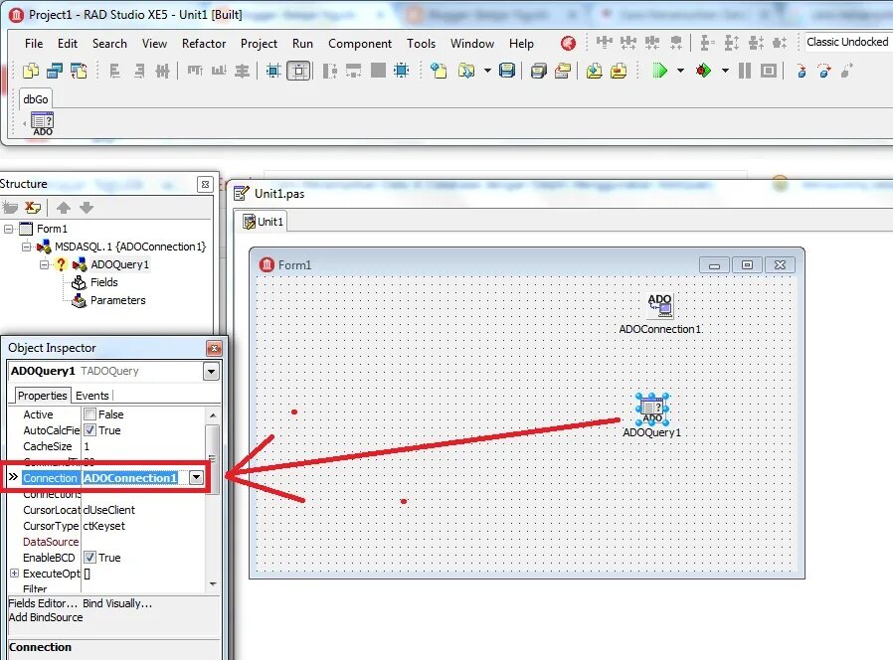Open the File menu
This screenshot has width=893, height=660.
click(34, 44)
